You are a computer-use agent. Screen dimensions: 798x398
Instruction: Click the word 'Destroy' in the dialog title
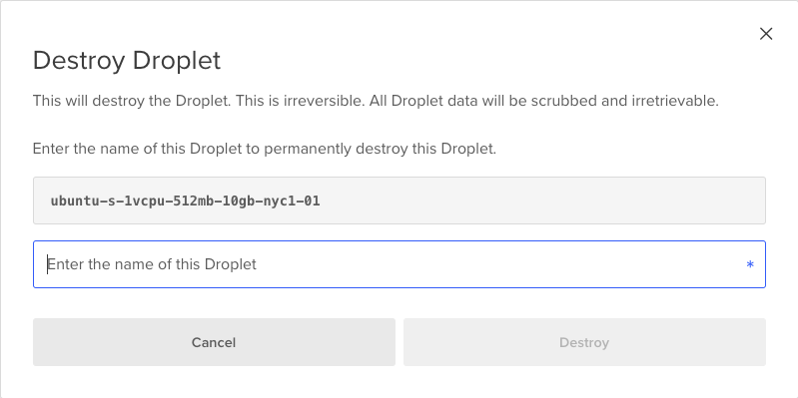point(79,61)
